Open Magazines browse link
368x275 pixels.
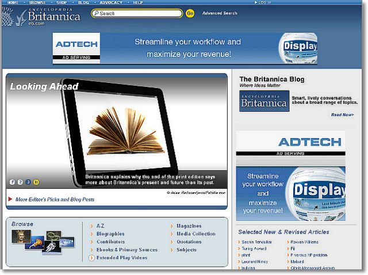pyautogui.click(x=189, y=226)
